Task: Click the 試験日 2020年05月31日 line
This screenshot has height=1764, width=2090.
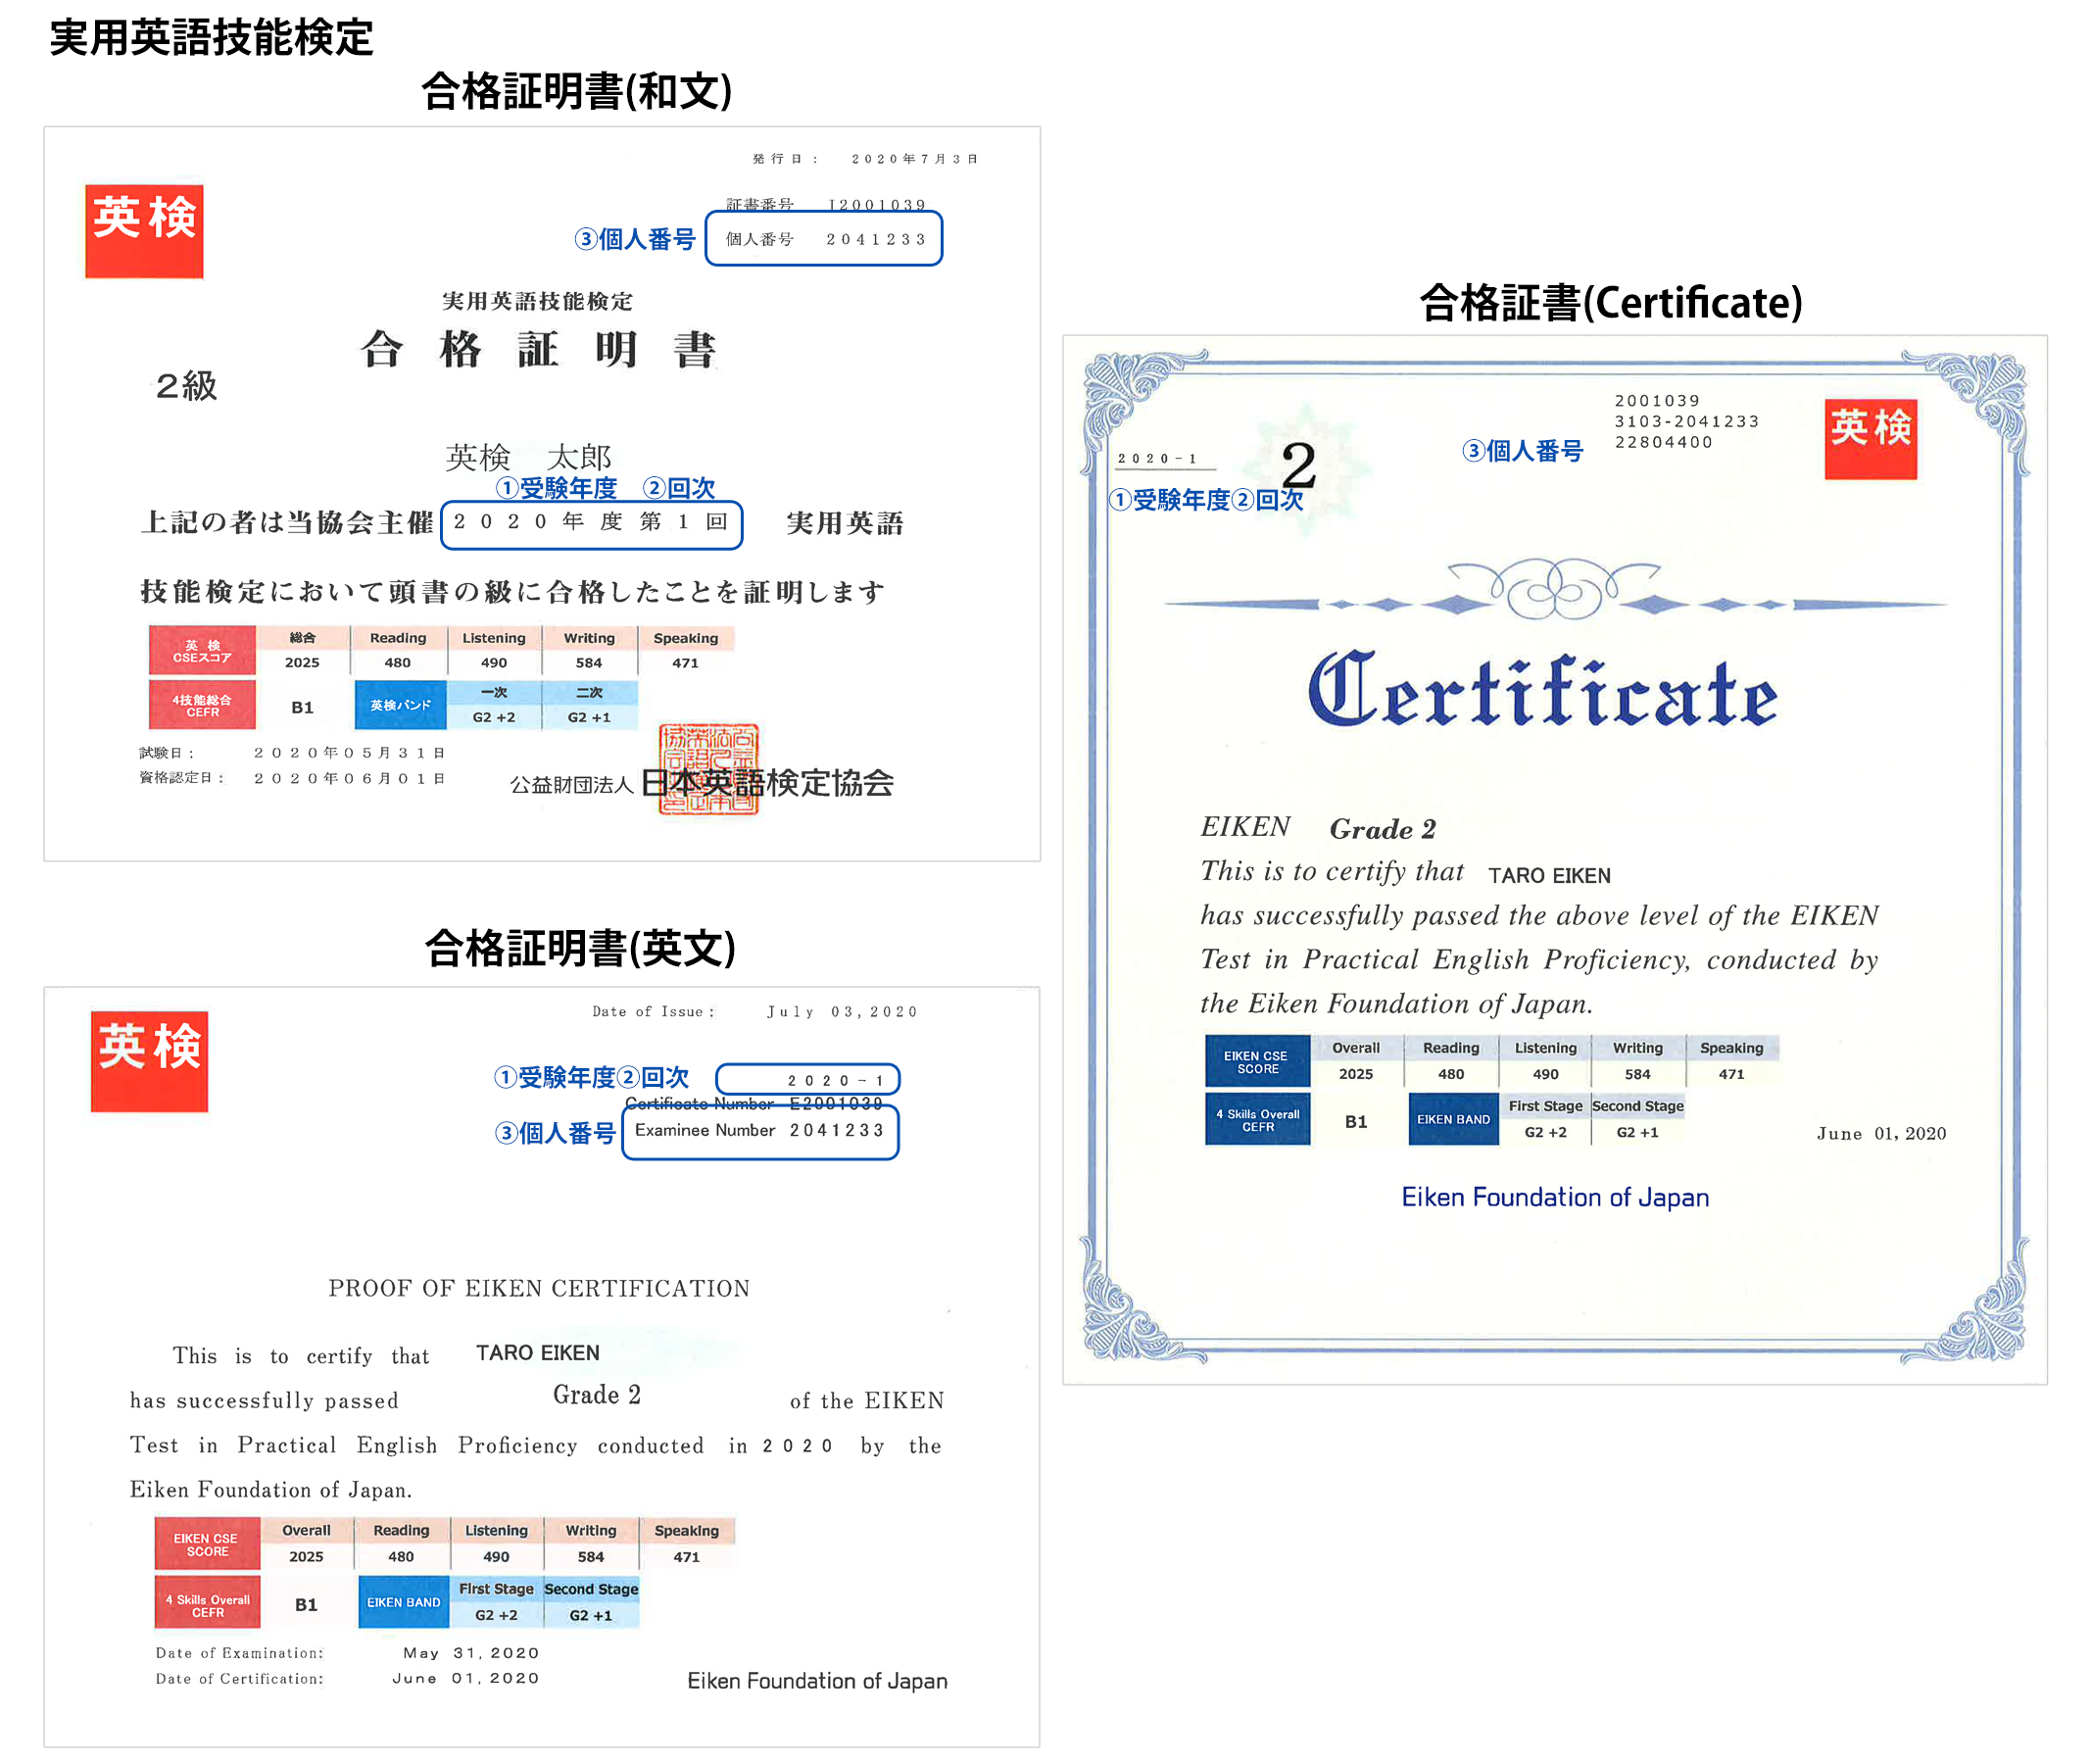Action: click(292, 753)
